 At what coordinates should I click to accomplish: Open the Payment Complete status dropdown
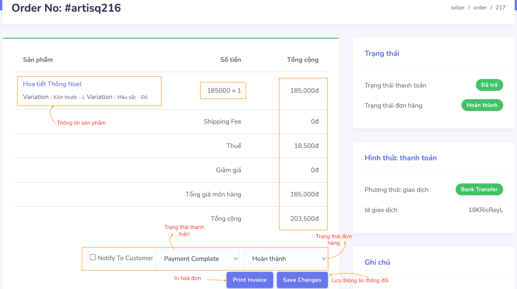tap(197, 259)
